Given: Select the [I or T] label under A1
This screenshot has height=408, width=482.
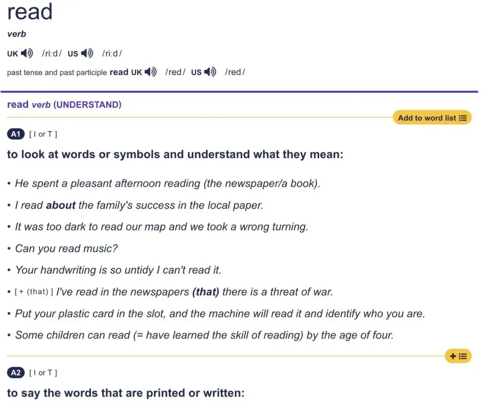Looking at the screenshot, I should coord(43,134).
